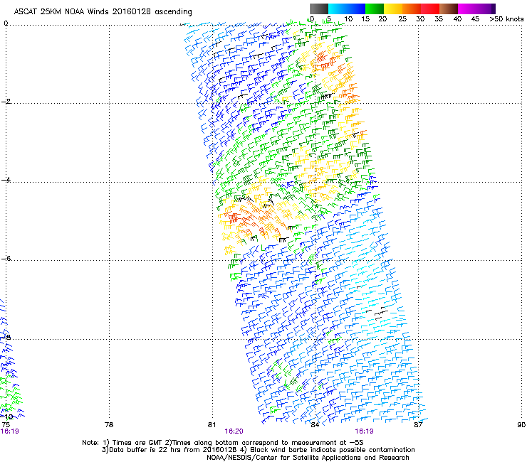Click the latitude axis label '-6'
The width and height of the screenshot is (527, 462).
point(6,258)
